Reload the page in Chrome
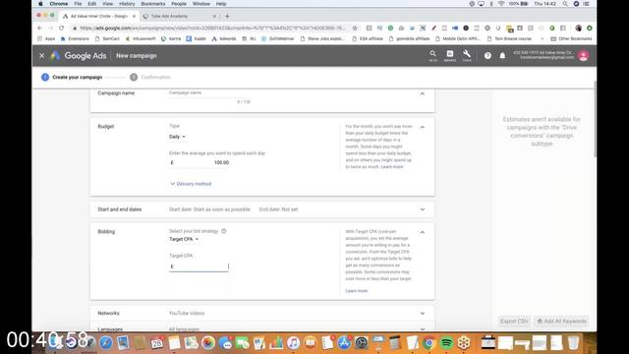This screenshot has width=629, height=354. (61, 29)
